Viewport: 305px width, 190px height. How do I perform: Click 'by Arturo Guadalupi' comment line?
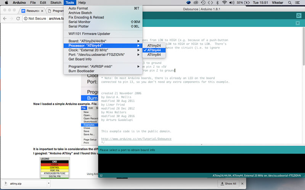[117, 120]
